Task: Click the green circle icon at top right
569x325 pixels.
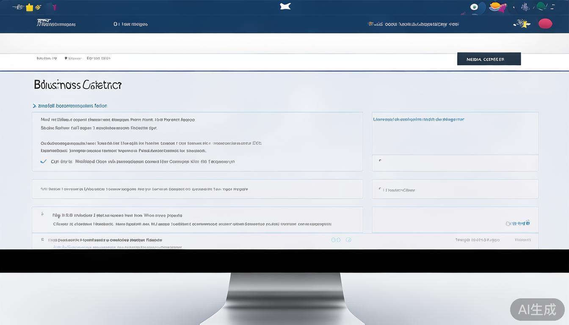Action: point(541,6)
